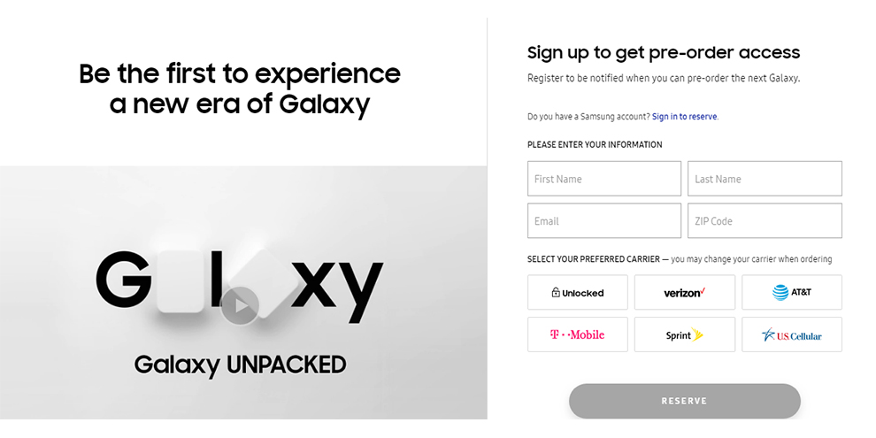Image resolution: width=876 pixels, height=438 pixels.
Task: Click the Verizon red checkmark logo
Action: 703,290
